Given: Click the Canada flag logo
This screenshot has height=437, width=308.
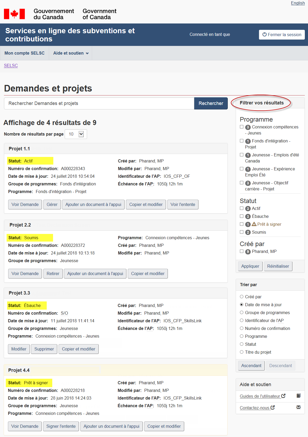Looking at the screenshot, I should click(15, 14).
